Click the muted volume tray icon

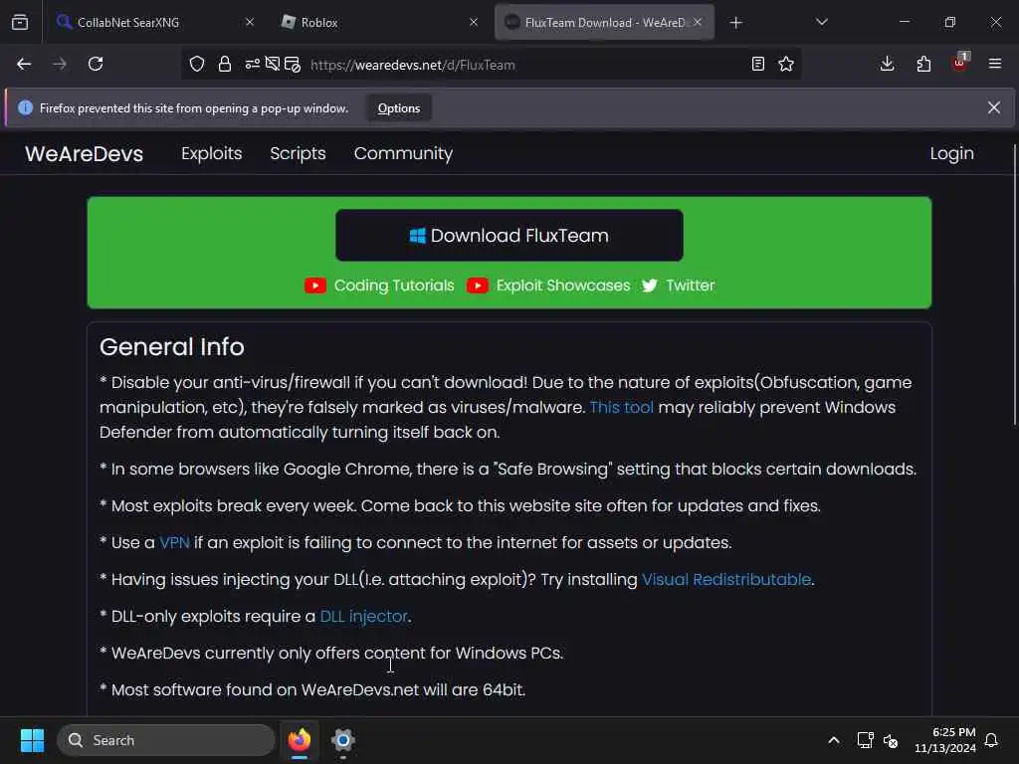pos(891,740)
